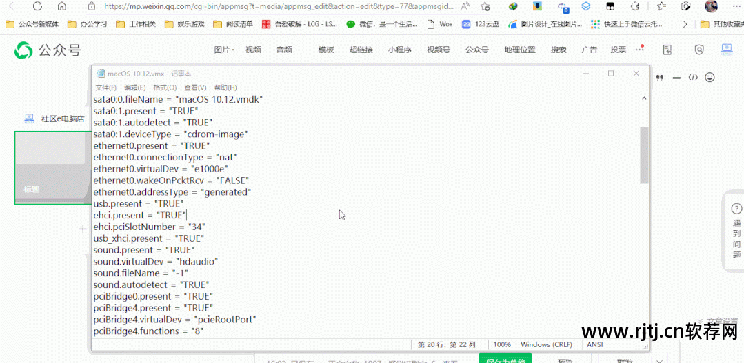Insert emoji using the smiley icon

click(x=710, y=77)
